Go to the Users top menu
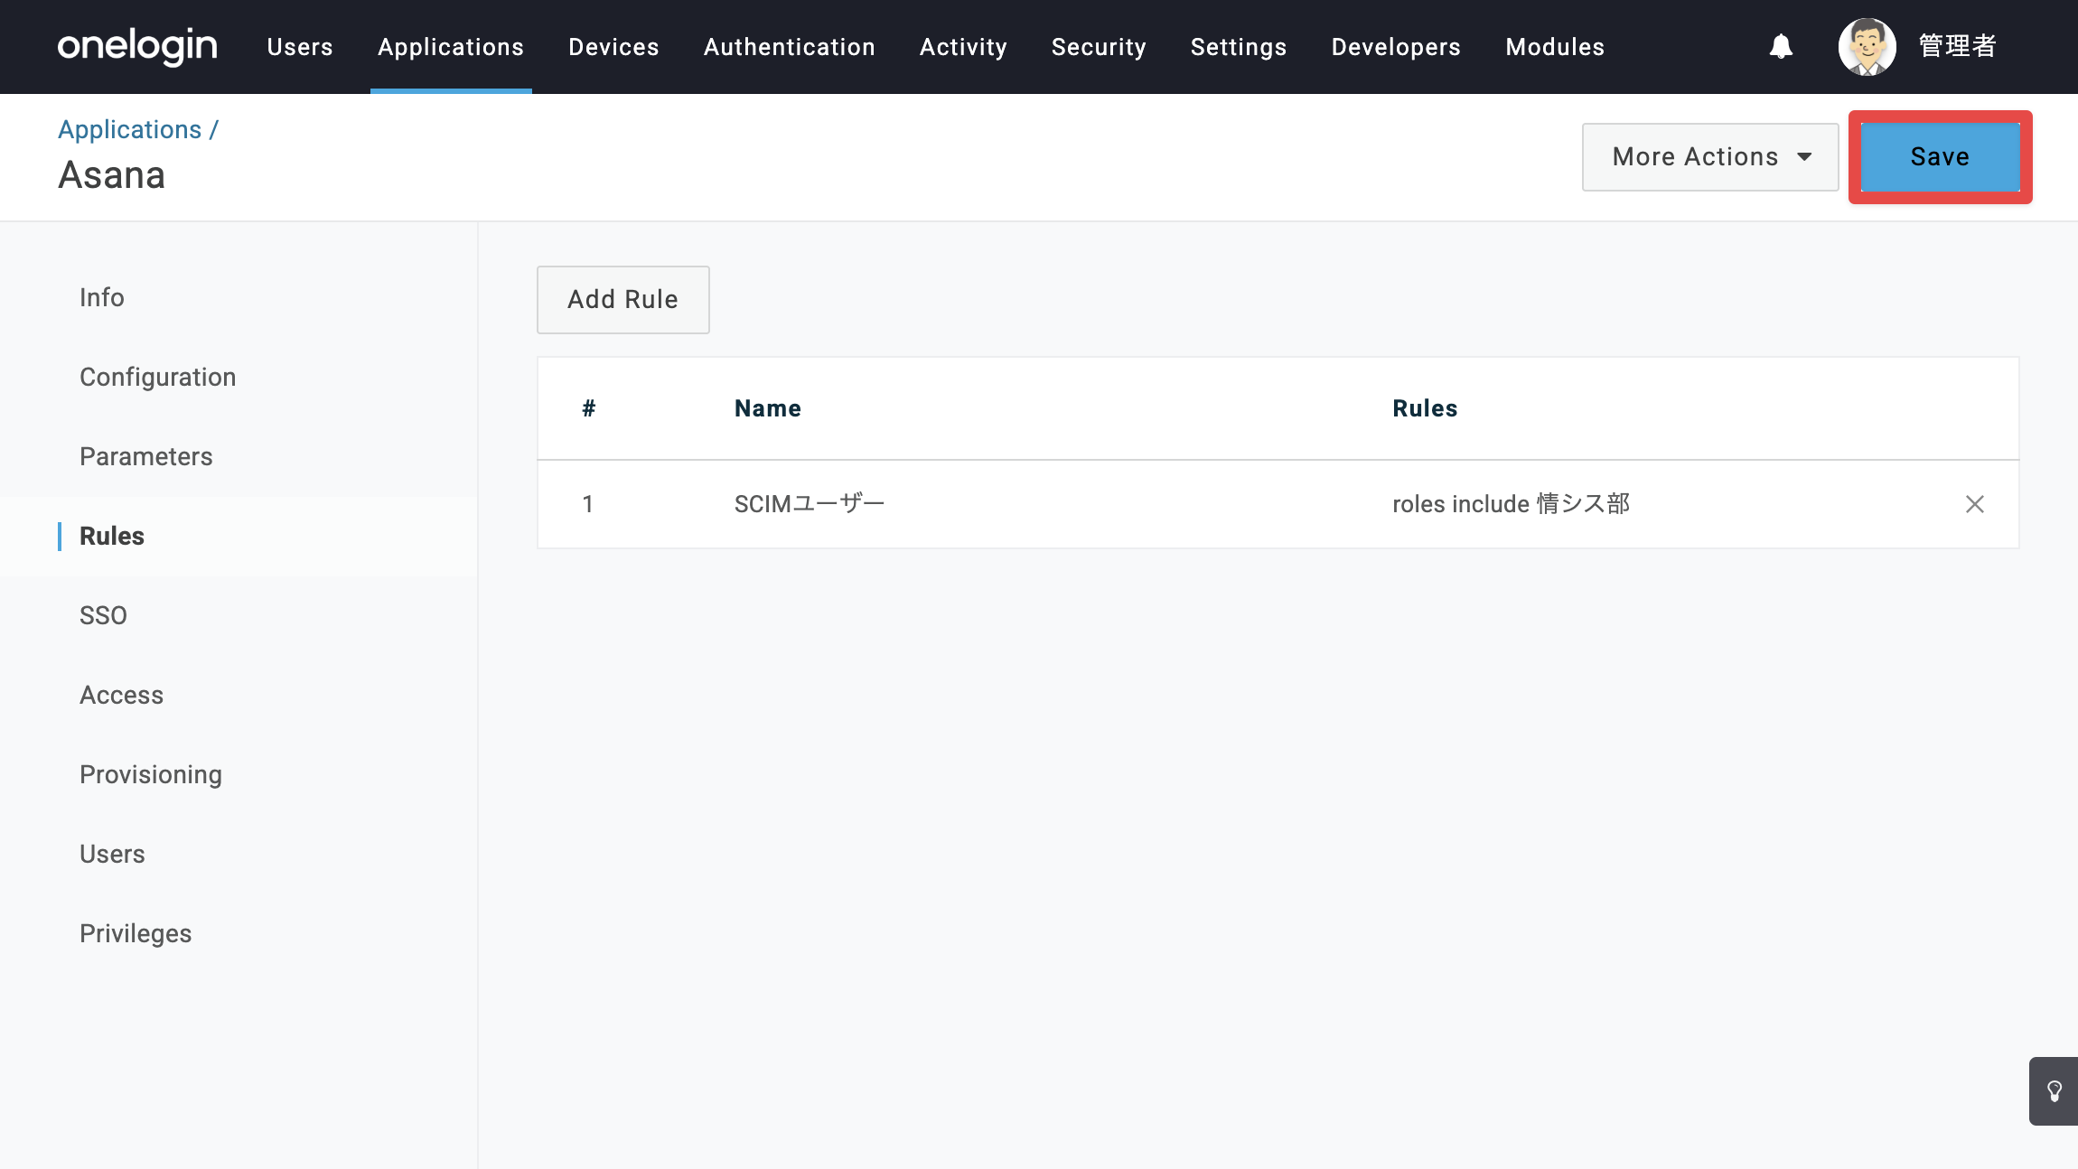2078x1169 pixels. click(x=300, y=47)
